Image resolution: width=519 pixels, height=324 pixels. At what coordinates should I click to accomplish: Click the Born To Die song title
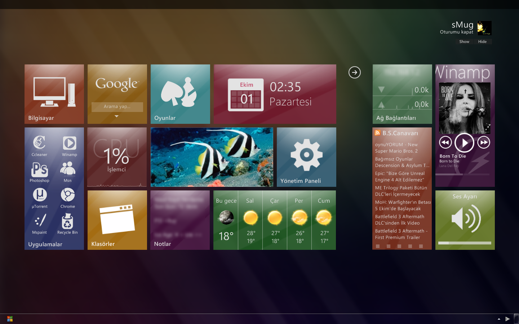[x=453, y=156]
